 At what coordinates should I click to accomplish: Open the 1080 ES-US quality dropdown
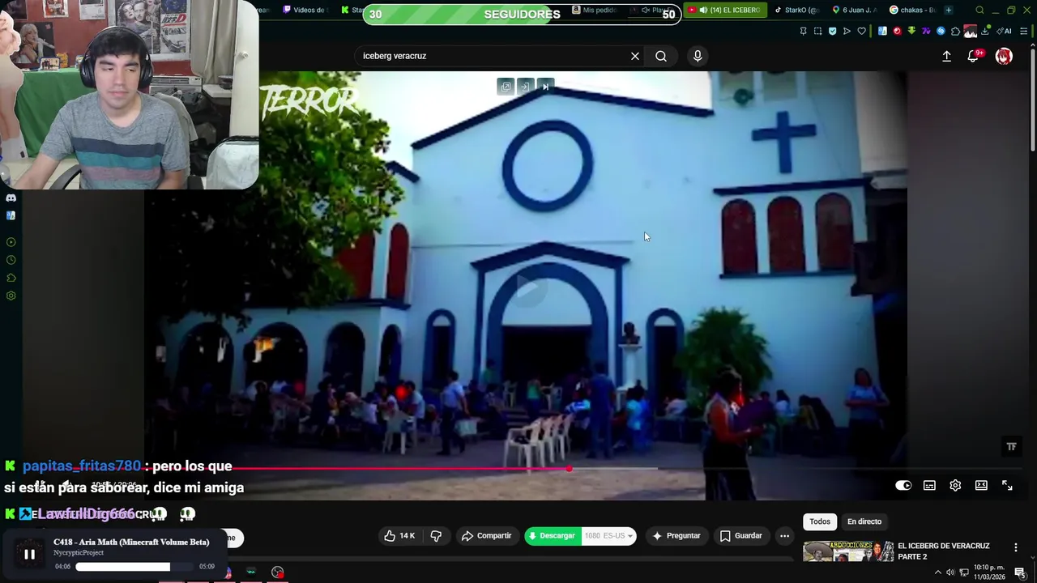(x=608, y=536)
